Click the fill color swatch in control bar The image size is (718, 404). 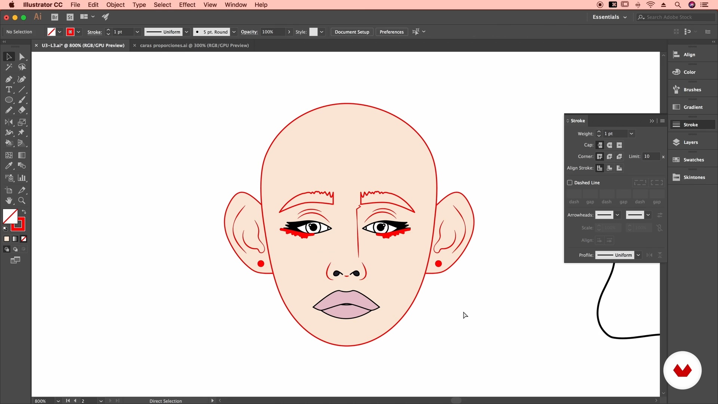click(52, 32)
